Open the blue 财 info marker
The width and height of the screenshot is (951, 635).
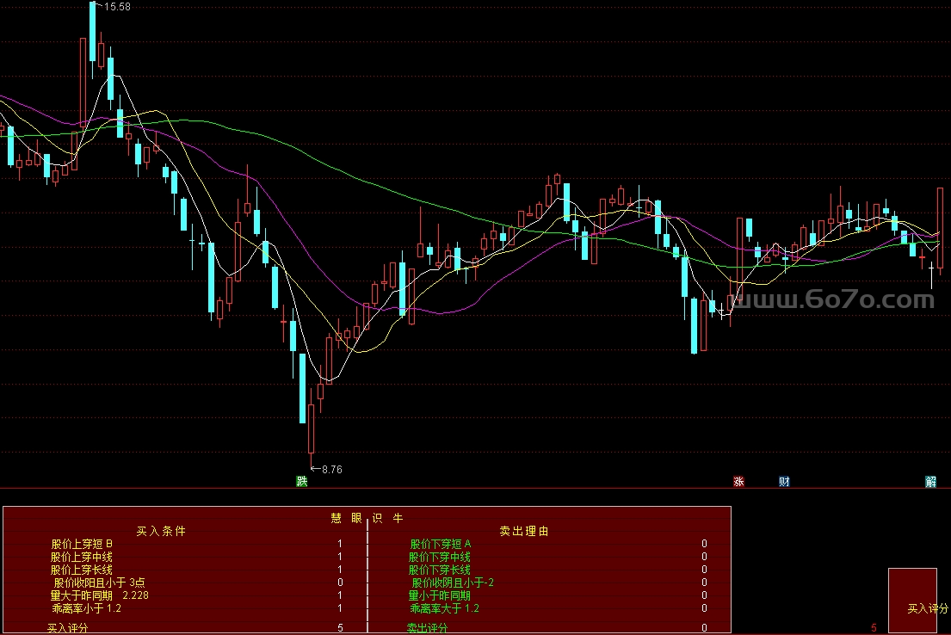784,481
